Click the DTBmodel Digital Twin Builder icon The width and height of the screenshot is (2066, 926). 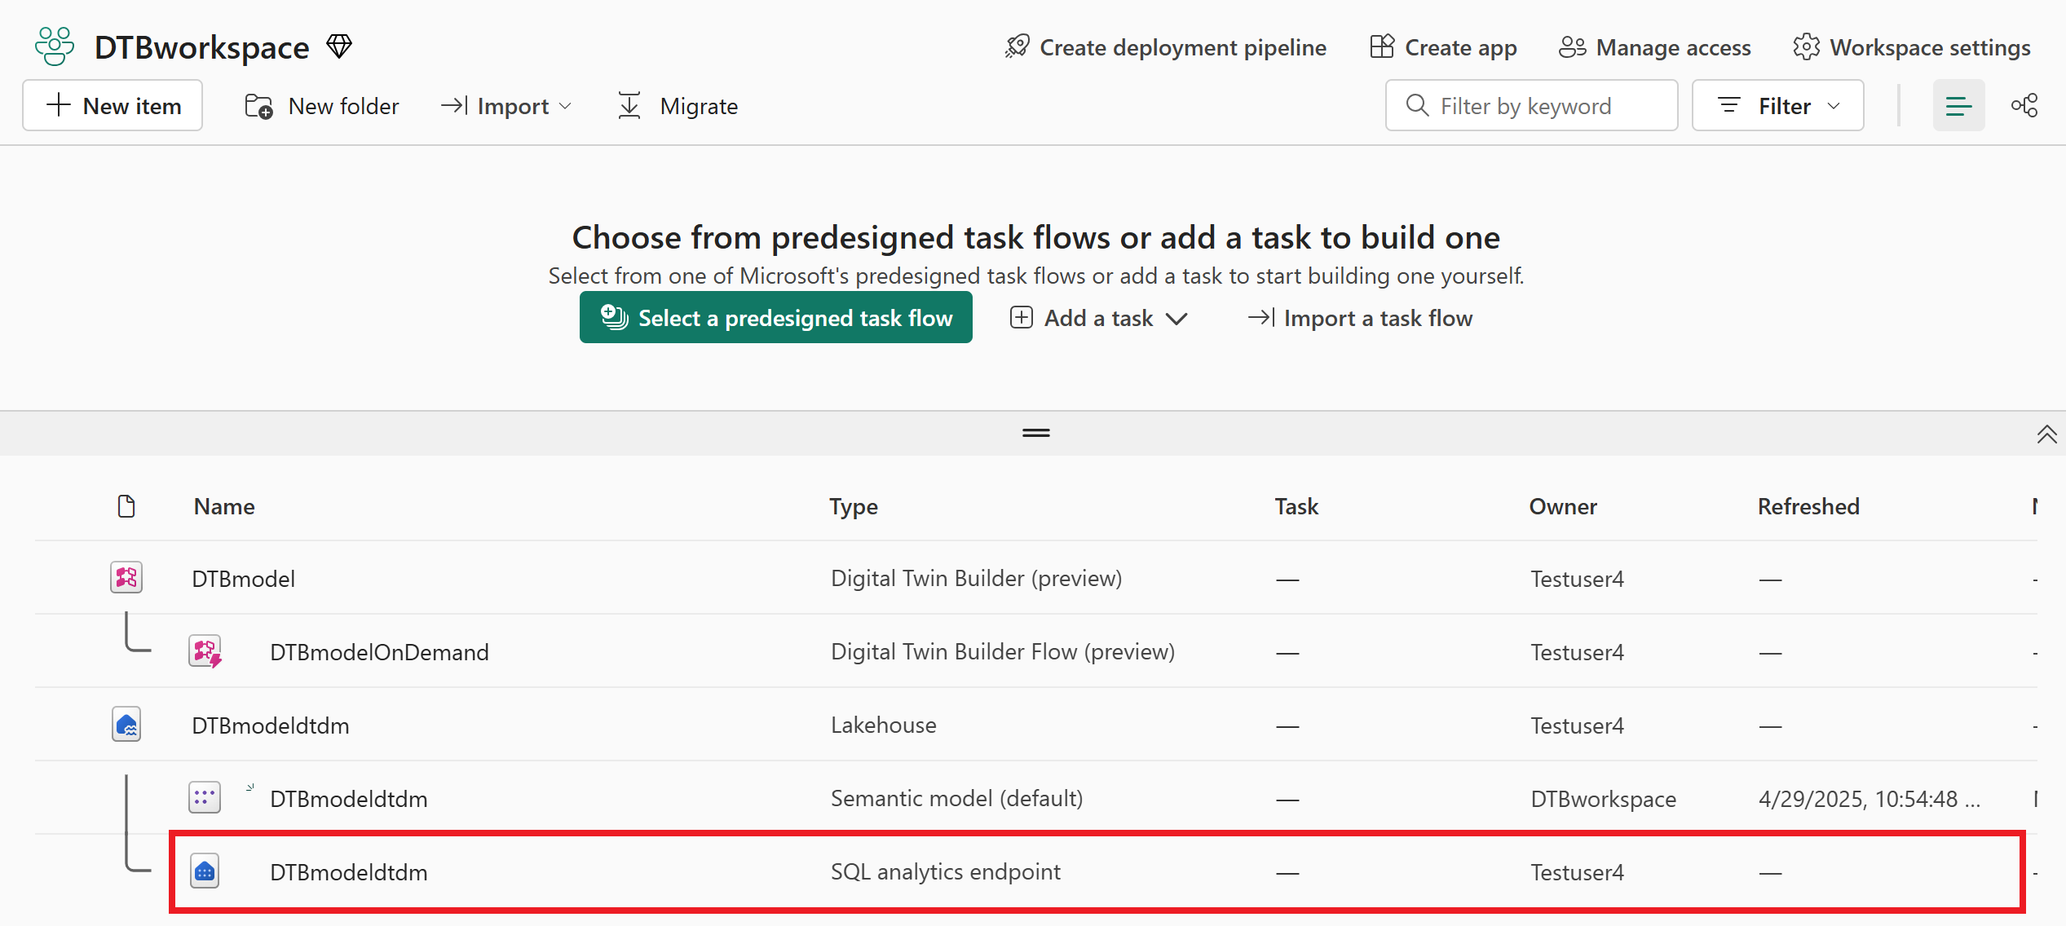[126, 578]
